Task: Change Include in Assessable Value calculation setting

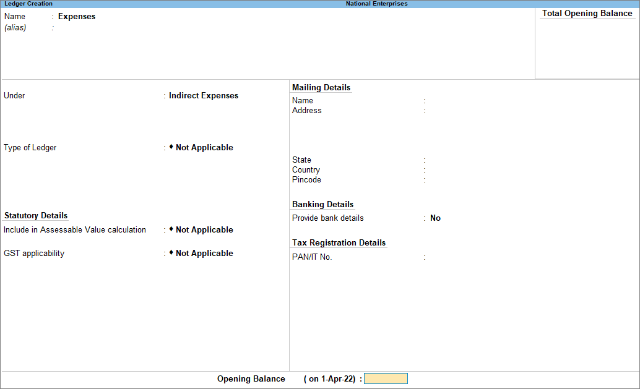Action: click(204, 230)
